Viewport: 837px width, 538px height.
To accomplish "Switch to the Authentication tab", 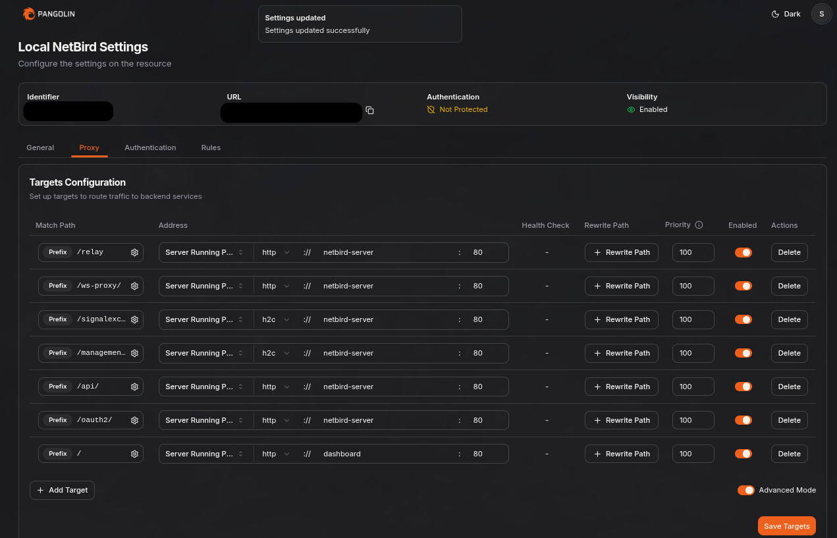I will click(x=150, y=148).
